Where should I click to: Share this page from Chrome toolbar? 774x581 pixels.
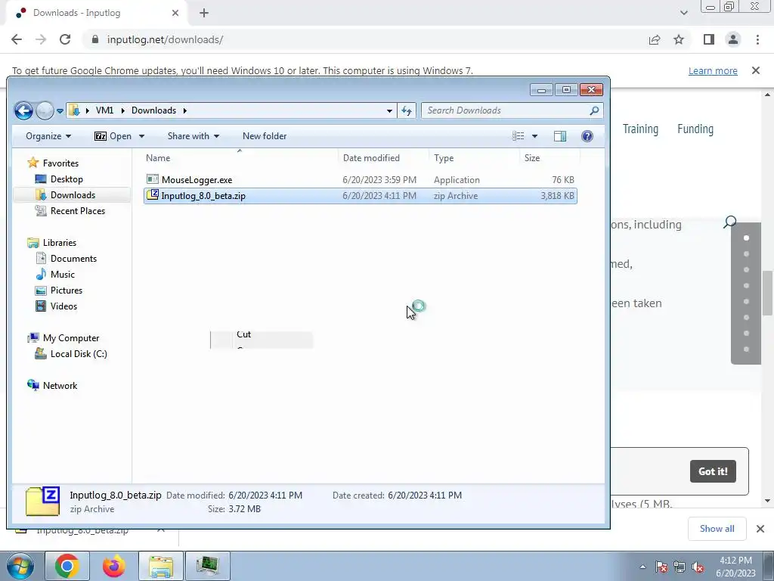pyautogui.click(x=655, y=39)
